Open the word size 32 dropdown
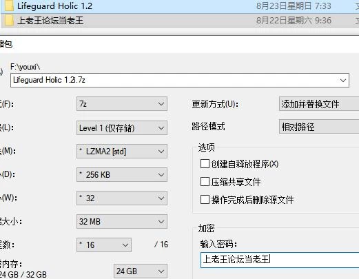 [x=122, y=198]
